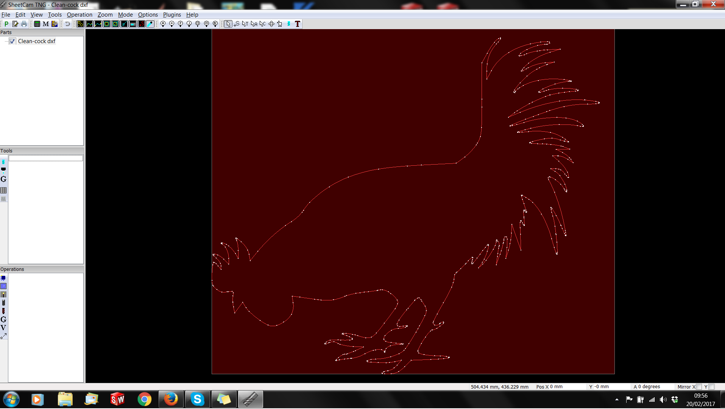Open Google Chrome from the taskbar
The image size is (725, 409).
pyautogui.click(x=144, y=400)
